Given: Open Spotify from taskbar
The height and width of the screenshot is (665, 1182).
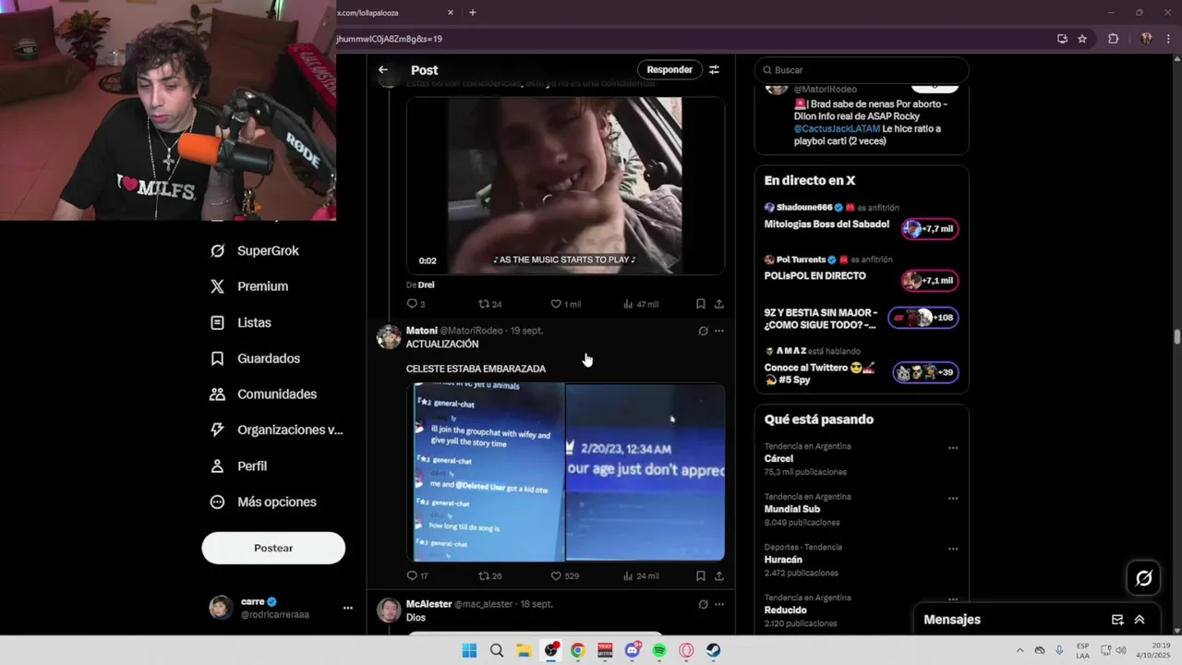Looking at the screenshot, I should coord(659,650).
